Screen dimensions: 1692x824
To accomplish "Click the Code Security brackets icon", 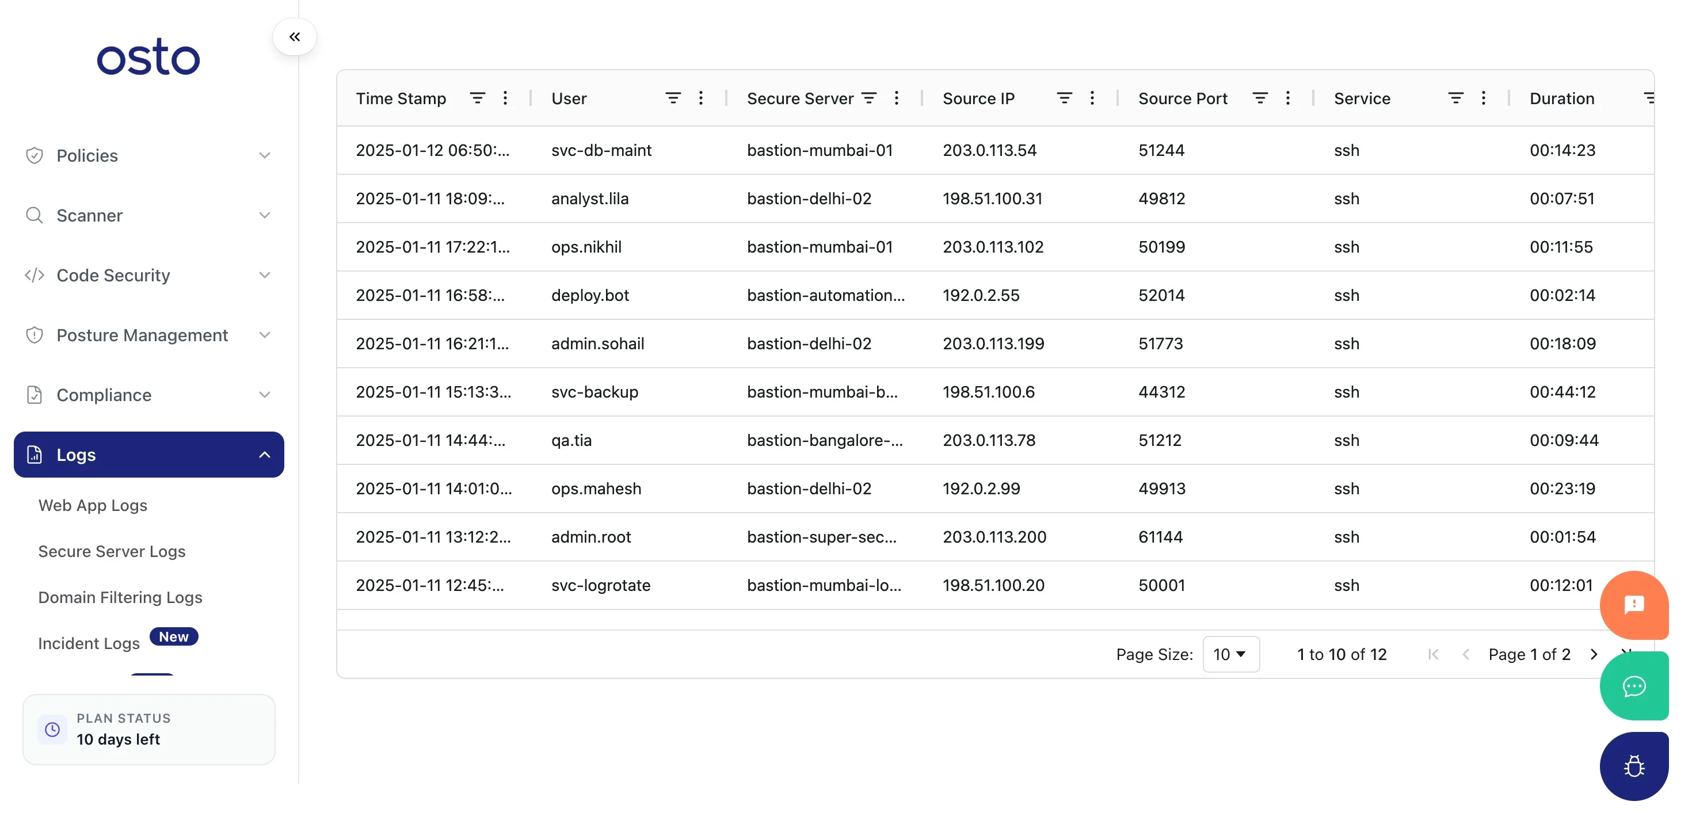I will [34, 275].
